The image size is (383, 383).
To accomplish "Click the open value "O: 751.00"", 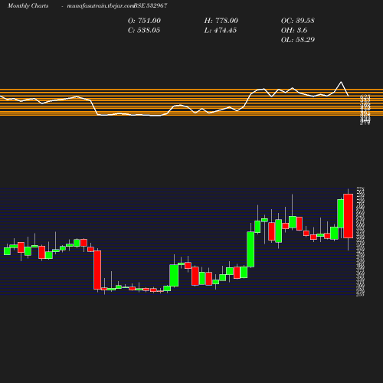I will pos(144,21).
